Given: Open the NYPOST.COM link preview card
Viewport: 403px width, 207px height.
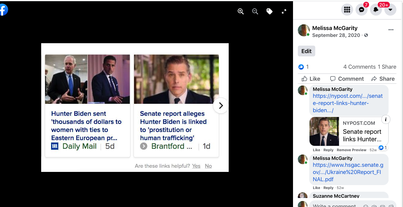Looking at the screenshot, I should [349, 131].
